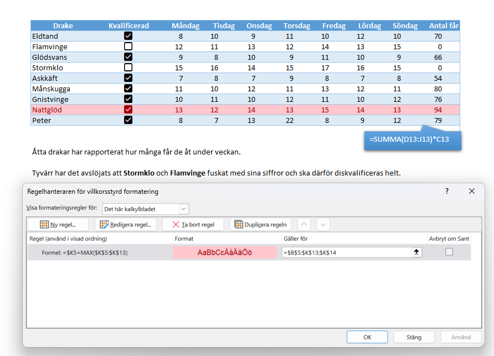Image resolution: width=494 pixels, height=356 pixels.
Task: Select the Antal får column header
Action: (444, 26)
